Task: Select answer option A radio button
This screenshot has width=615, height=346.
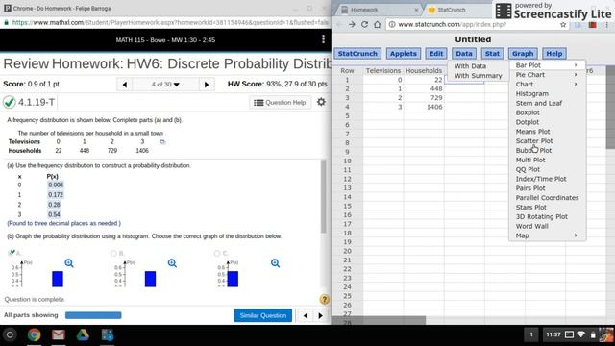Action: [12, 253]
